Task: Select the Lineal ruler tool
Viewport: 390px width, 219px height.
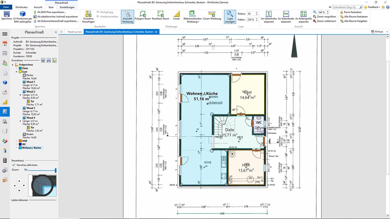Action: click(176, 16)
